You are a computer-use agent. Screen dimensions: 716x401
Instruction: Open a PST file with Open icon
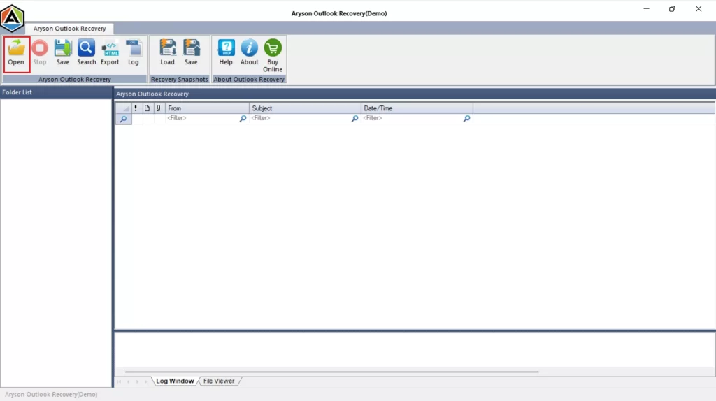pyautogui.click(x=16, y=54)
